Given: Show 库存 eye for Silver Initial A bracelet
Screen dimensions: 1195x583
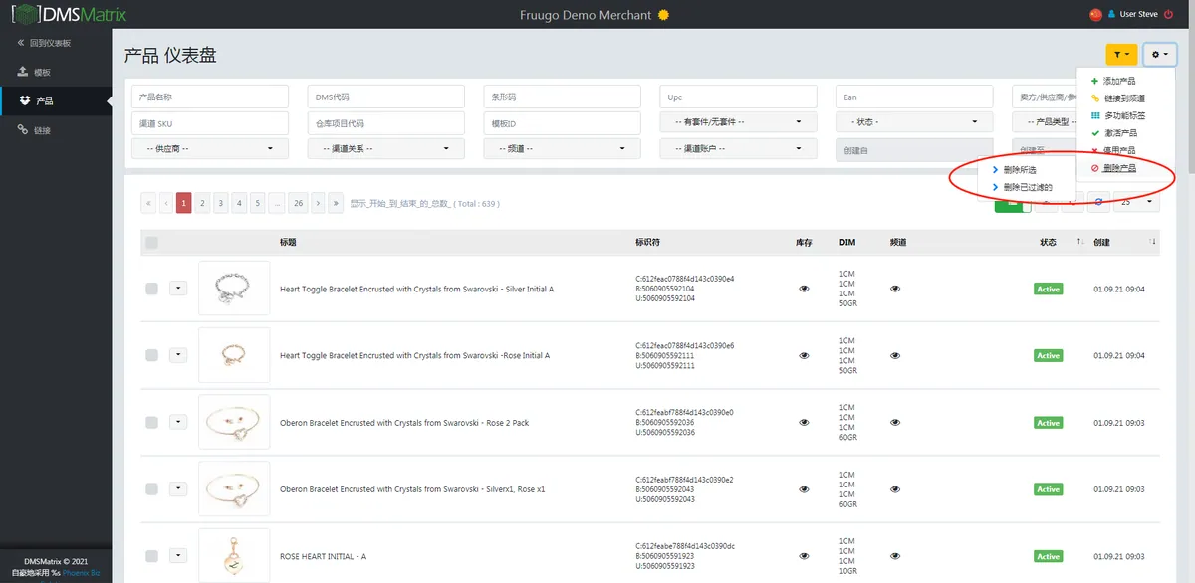Looking at the screenshot, I should [804, 289].
